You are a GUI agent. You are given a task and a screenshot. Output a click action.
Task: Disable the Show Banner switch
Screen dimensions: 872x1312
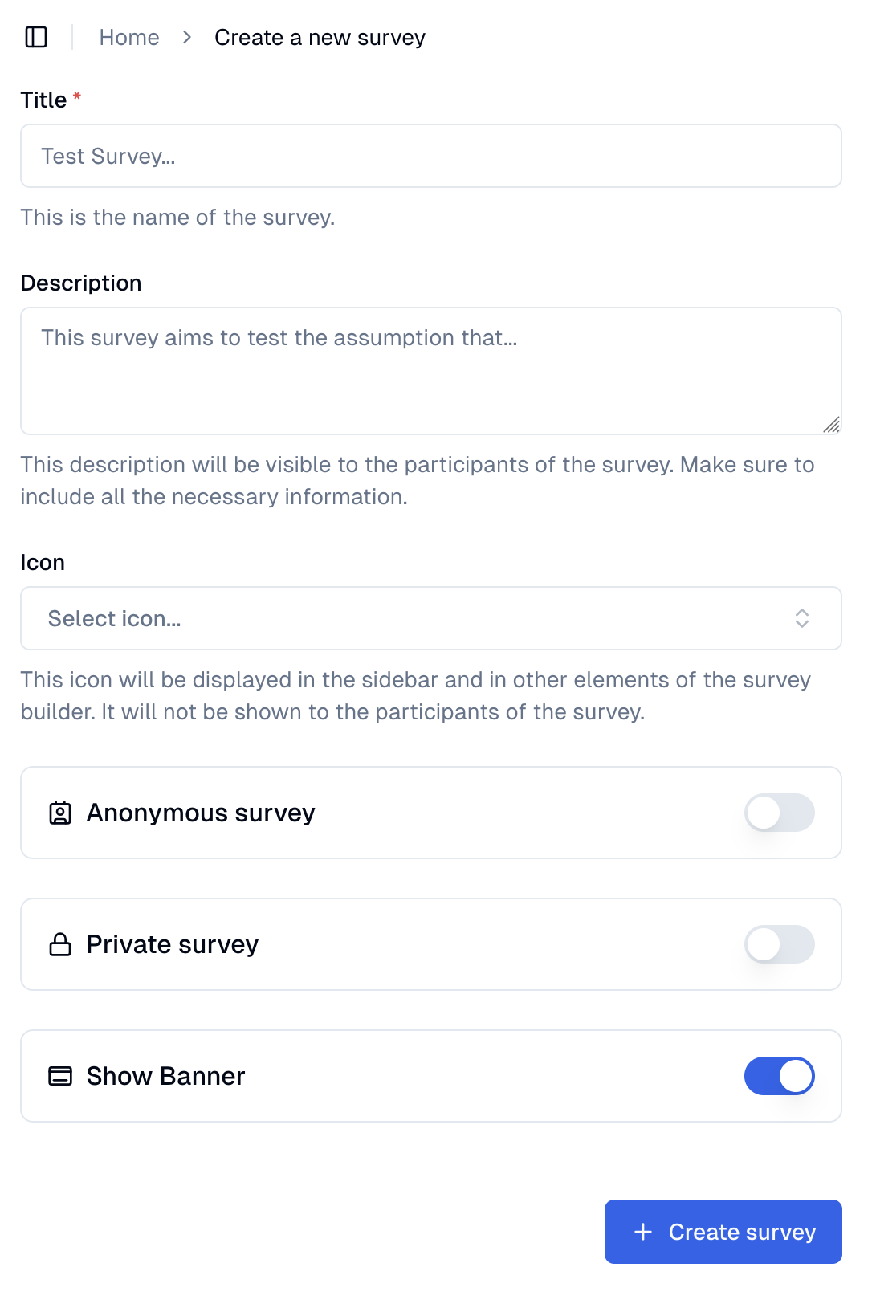tap(779, 1076)
